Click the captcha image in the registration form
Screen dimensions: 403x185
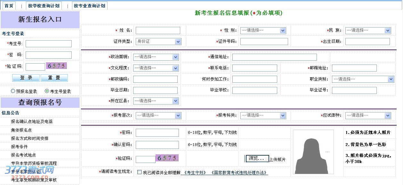tap(167, 158)
